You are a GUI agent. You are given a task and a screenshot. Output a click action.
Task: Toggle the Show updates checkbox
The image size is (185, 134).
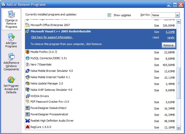[109, 15]
